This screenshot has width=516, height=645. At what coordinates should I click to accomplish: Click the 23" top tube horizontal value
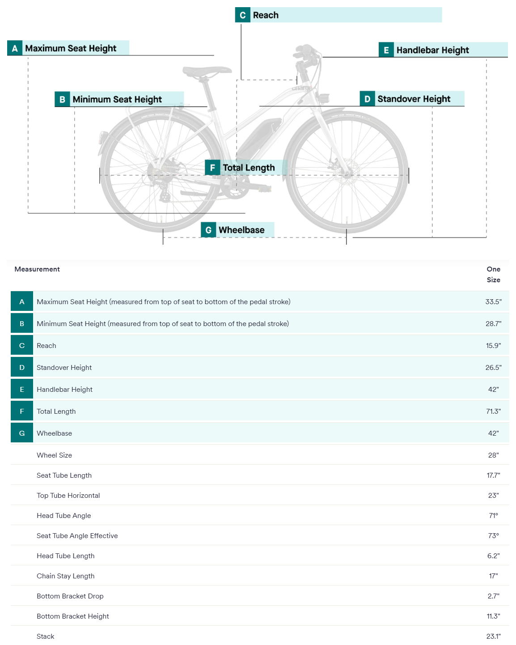[x=494, y=495]
